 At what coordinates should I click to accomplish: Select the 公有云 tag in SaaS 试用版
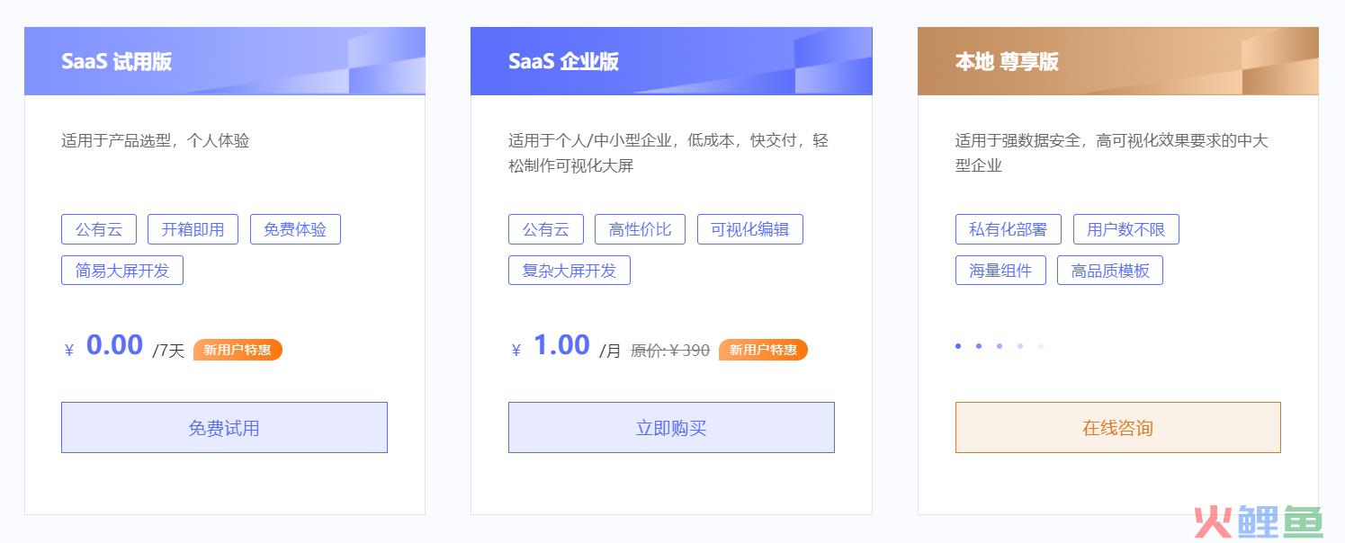(x=99, y=229)
